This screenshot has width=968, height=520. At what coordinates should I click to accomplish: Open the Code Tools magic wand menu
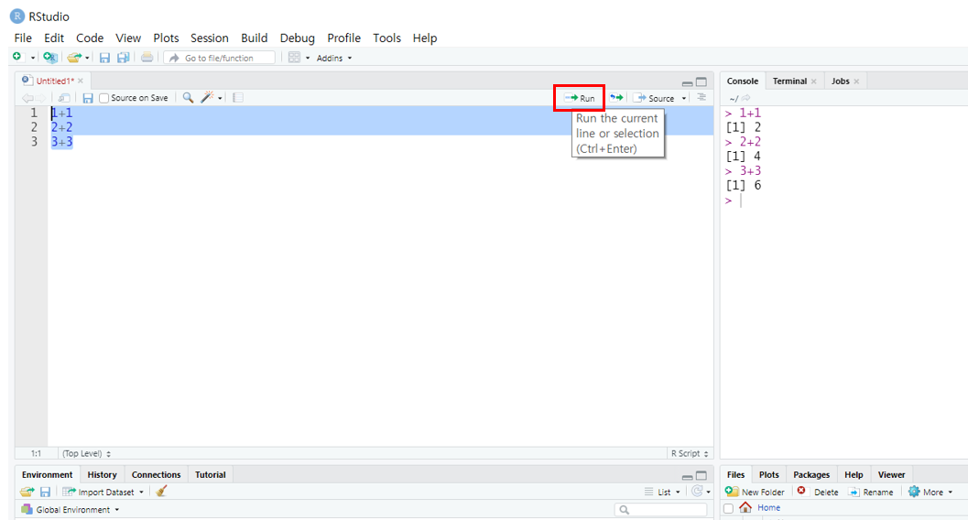[x=212, y=97]
